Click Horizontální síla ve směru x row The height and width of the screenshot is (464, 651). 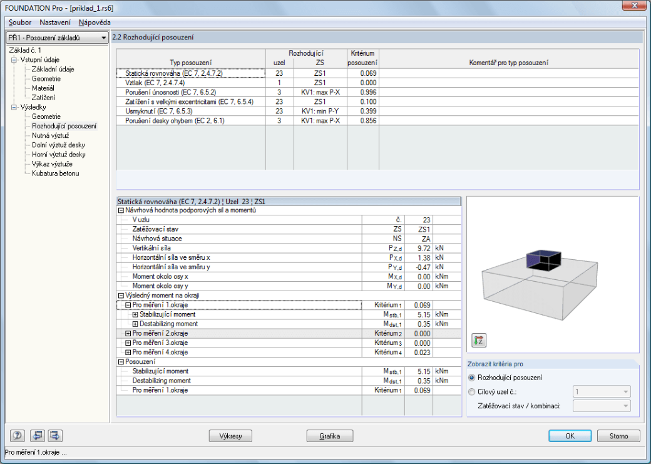[x=289, y=257]
